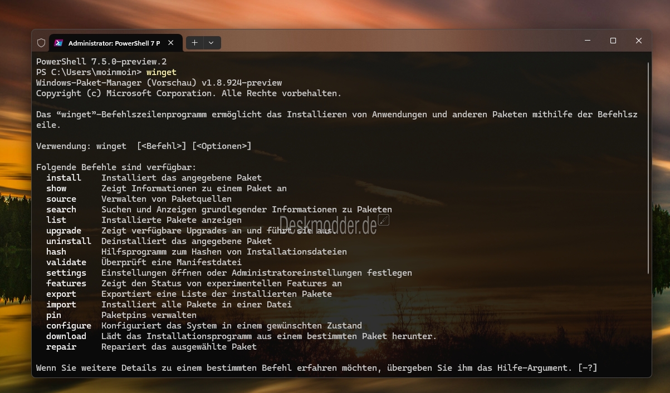The width and height of the screenshot is (670, 393).
Task: Click the shield icon in title bar
Action: (x=41, y=43)
